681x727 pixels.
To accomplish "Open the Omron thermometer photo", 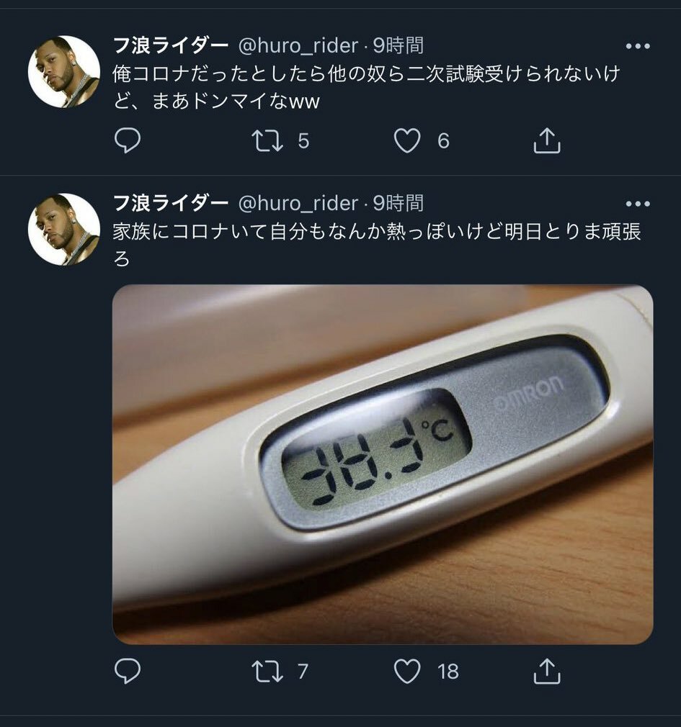I will point(383,464).
